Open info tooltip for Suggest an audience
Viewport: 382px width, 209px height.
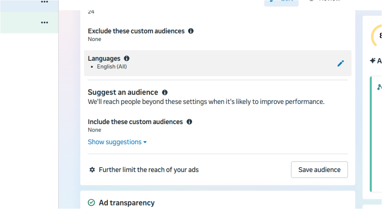[165, 92]
